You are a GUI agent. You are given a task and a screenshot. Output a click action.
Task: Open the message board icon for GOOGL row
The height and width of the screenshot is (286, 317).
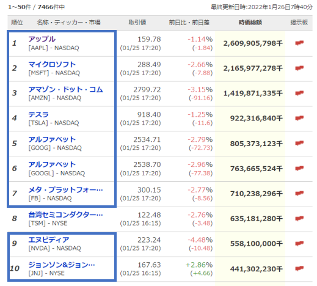(x=299, y=168)
